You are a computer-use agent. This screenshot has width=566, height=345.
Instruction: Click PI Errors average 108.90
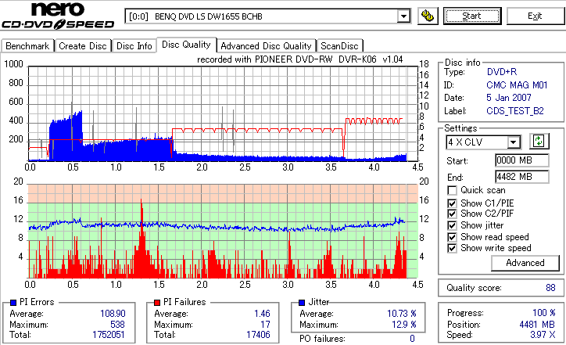tap(113, 314)
